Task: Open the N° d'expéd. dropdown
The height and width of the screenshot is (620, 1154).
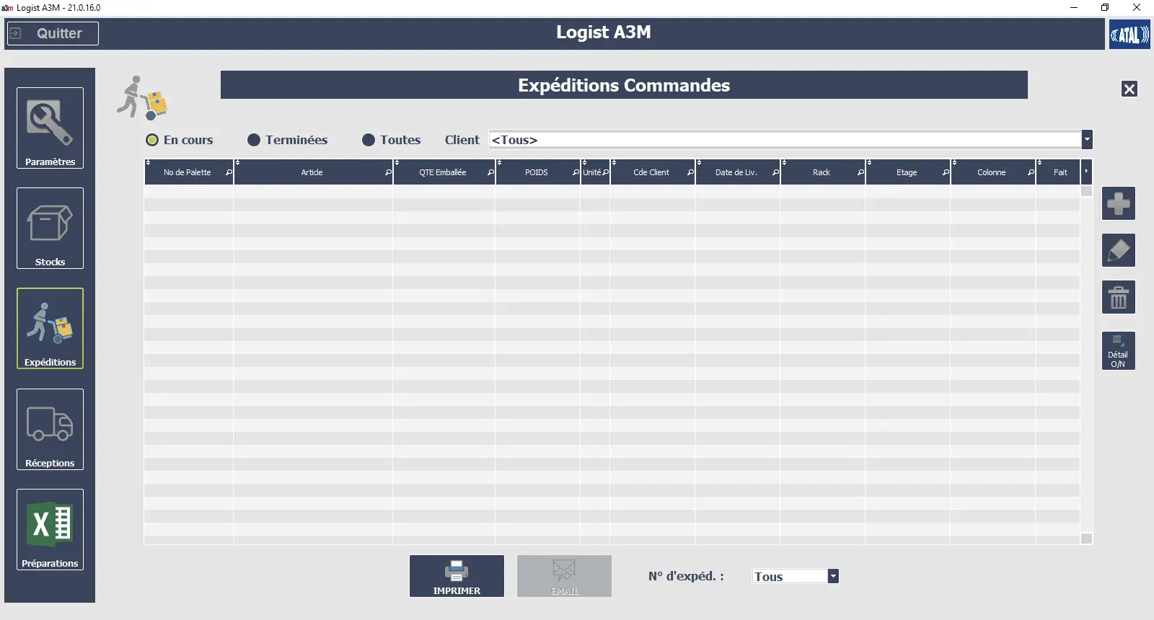Action: point(833,576)
